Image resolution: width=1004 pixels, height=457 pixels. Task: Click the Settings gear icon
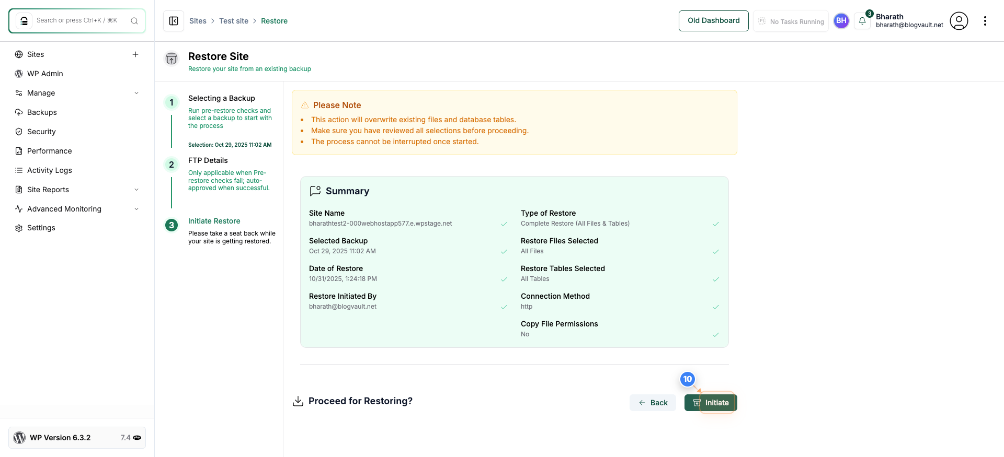tap(19, 228)
